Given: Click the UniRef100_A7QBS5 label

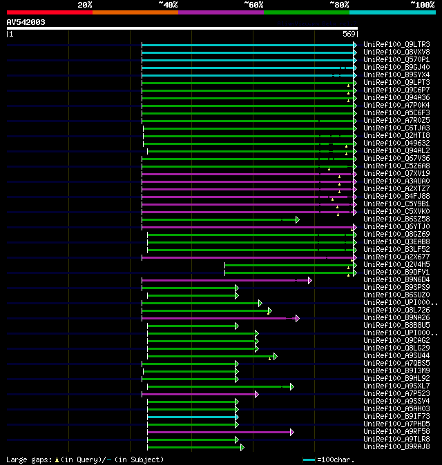Looking at the screenshot, I should coord(396,364).
